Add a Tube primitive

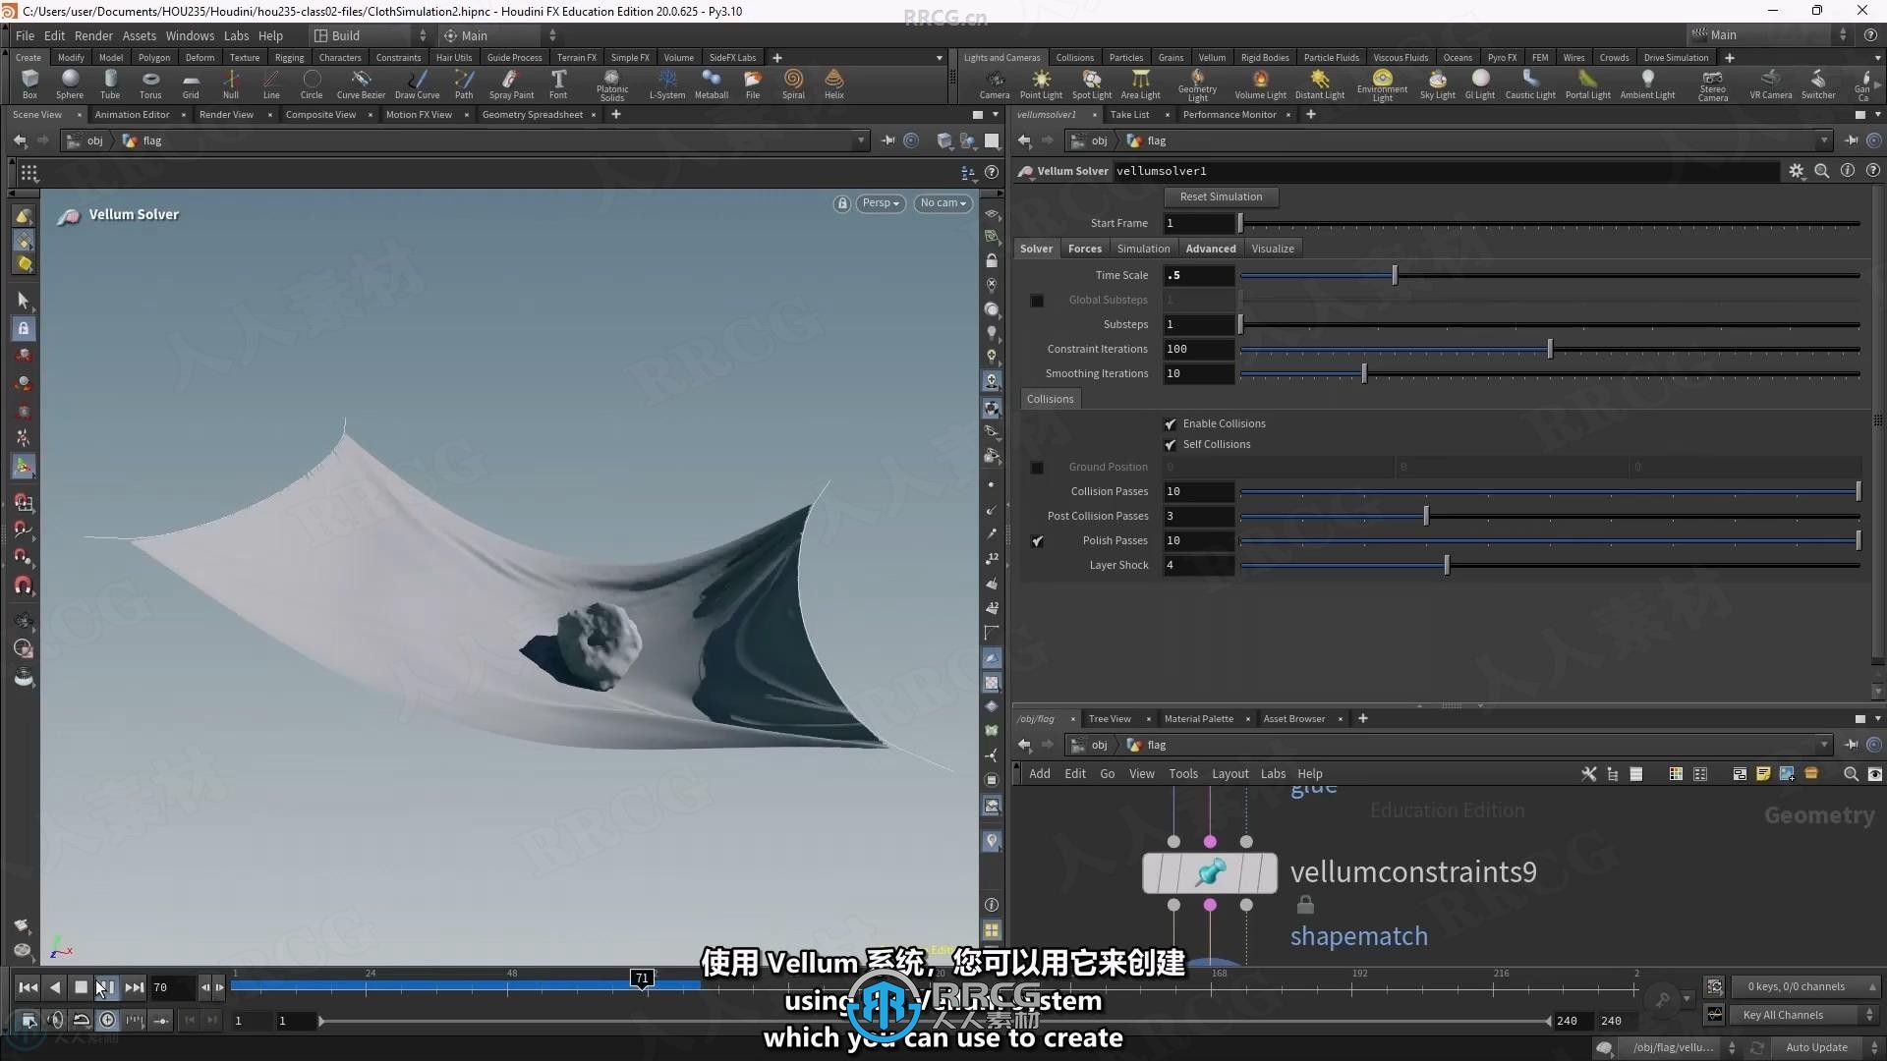[x=110, y=84]
